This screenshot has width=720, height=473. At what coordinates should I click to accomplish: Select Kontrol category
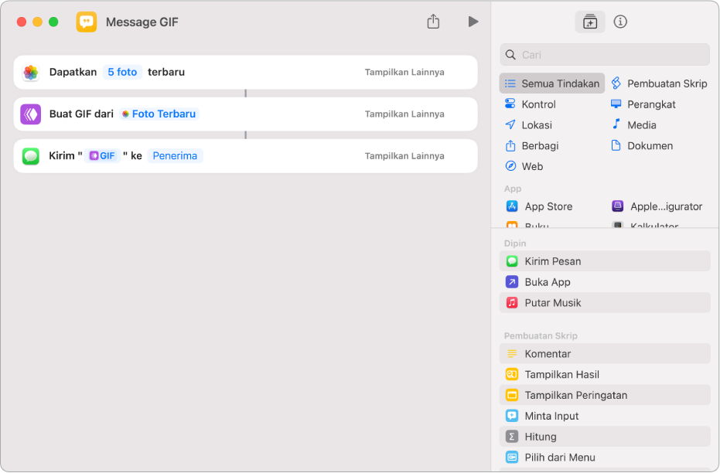[x=531, y=104]
